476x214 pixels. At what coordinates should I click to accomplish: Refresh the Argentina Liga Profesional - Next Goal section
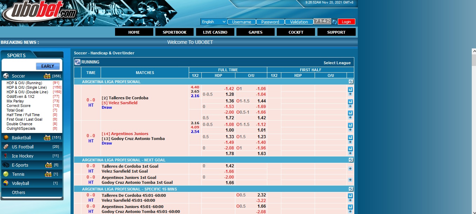350,160
